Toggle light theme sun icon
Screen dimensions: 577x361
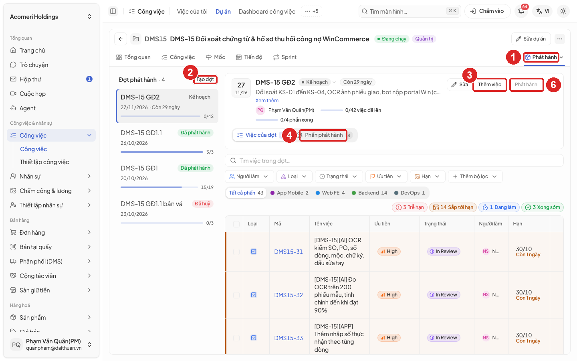coord(563,11)
